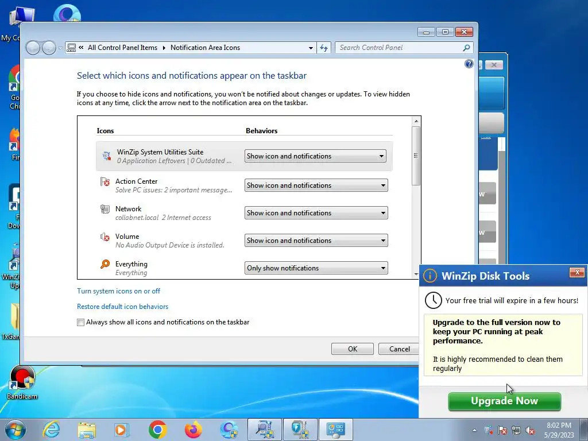Open Action Center flag in system tray
Screen dimensions: 588x441
(502, 430)
